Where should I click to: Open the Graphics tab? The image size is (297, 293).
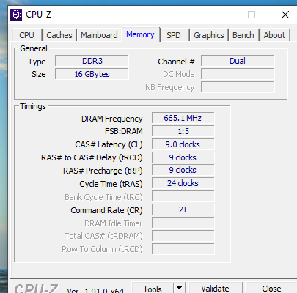click(209, 35)
